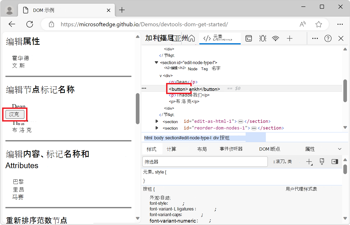
Task: Add this page to favorites star
Action: (319, 24)
